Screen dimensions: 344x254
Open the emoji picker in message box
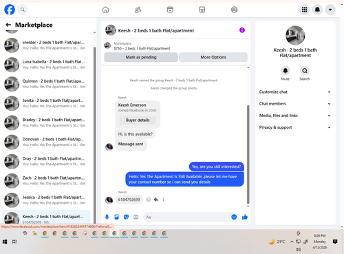pyautogui.click(x=234, y=217)
